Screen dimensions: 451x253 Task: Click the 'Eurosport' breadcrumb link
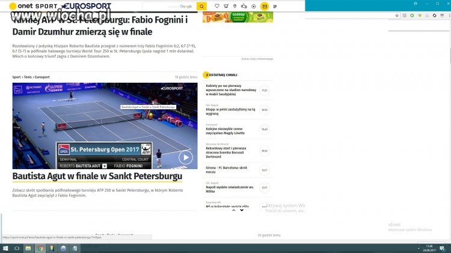42,77
